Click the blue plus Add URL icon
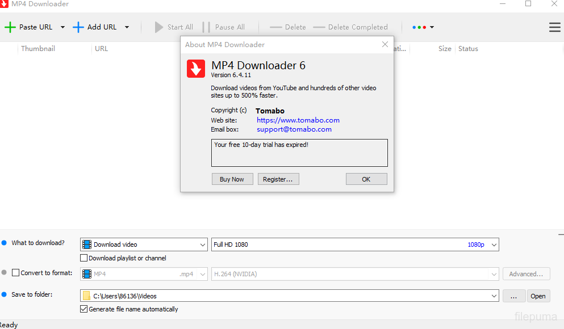Viewport: 564px width, 329px height. pyautogui.click(x=78, y=27)
